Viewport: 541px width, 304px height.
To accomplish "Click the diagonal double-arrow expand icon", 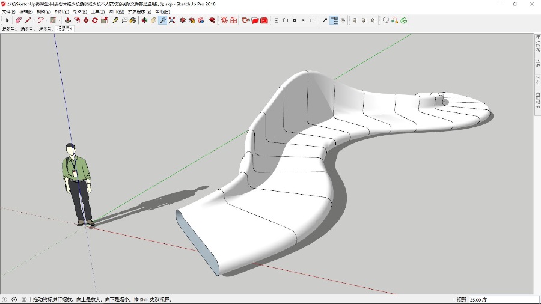I will tap(325, 20).
